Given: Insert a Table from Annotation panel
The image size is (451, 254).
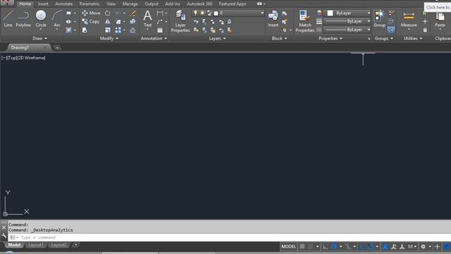Looking at the screenshot, I should point(160,30).
